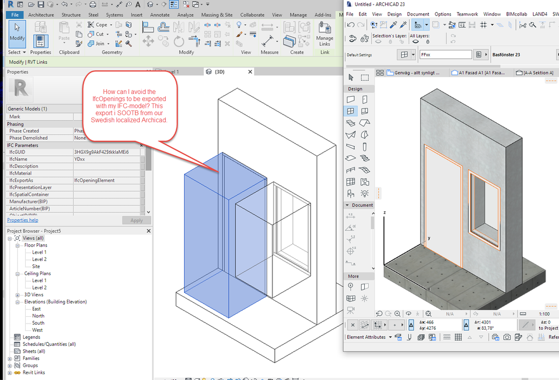Toggle Revit Thin Lines icon
The image size is (559, 380).
pyautogui.click(x=174, y=4)
